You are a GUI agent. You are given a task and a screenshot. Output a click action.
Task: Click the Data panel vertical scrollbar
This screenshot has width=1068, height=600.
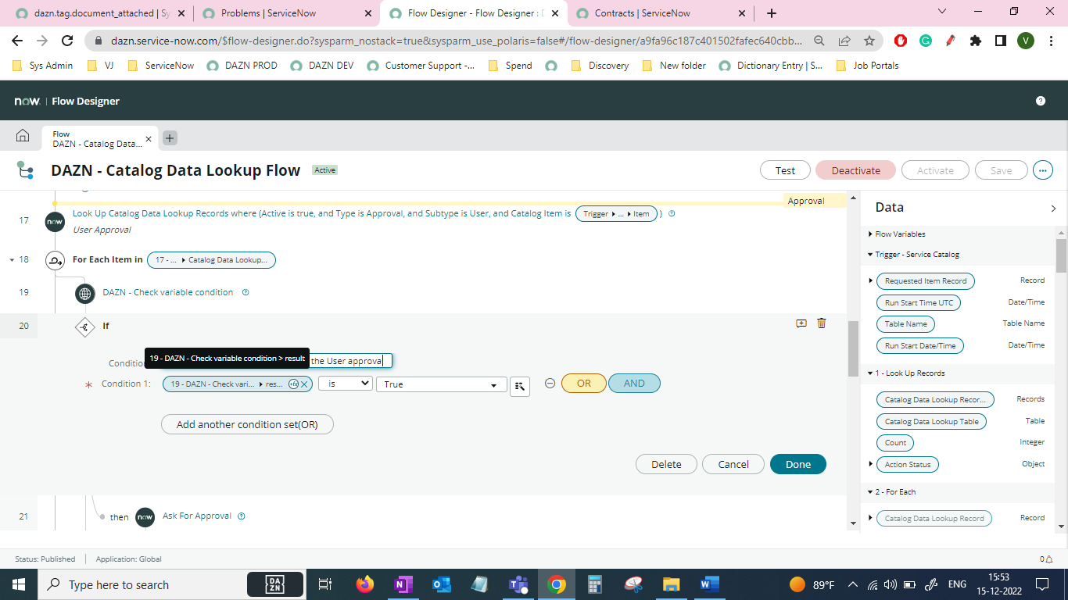point(1061,255)
